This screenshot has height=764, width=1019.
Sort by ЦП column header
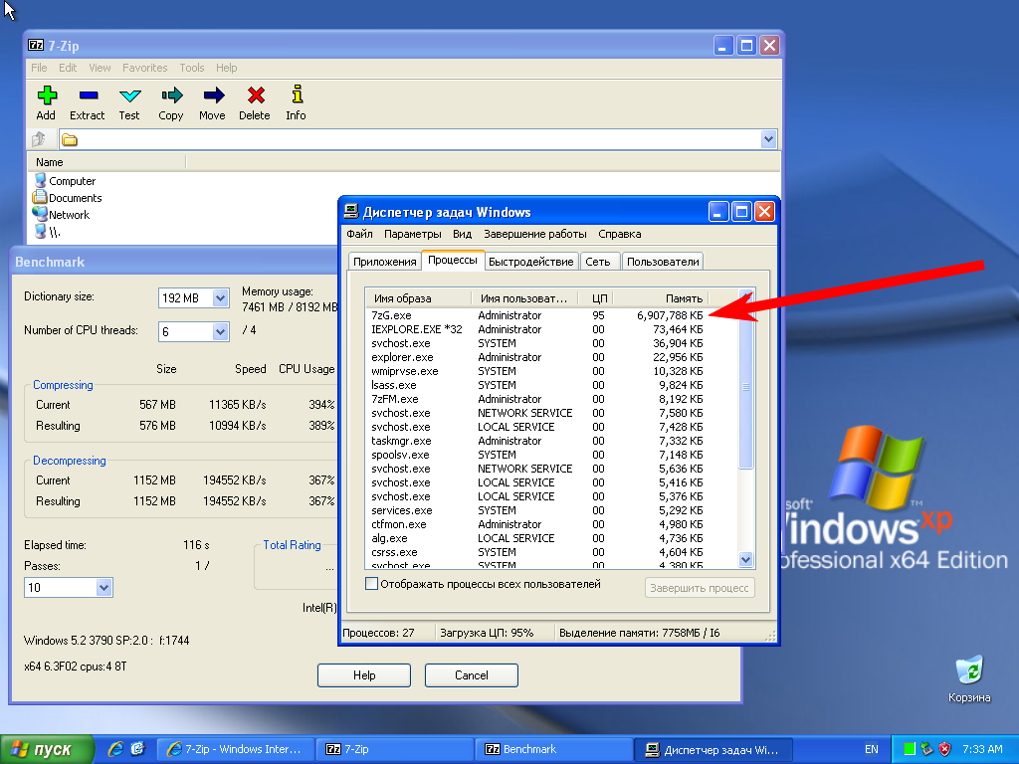[598, 298]
